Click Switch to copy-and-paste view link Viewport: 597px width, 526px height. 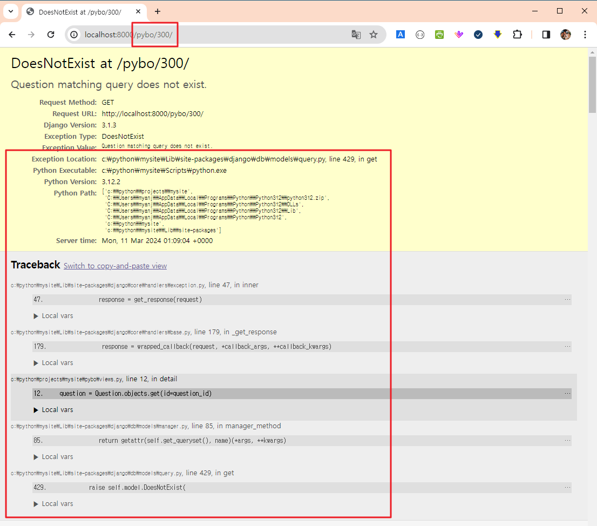pyautogui.click(x=115, y=266)
